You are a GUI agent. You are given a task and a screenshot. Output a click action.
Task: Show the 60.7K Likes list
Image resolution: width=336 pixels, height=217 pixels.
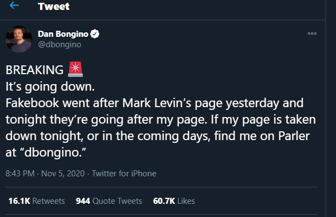[174, 201]
